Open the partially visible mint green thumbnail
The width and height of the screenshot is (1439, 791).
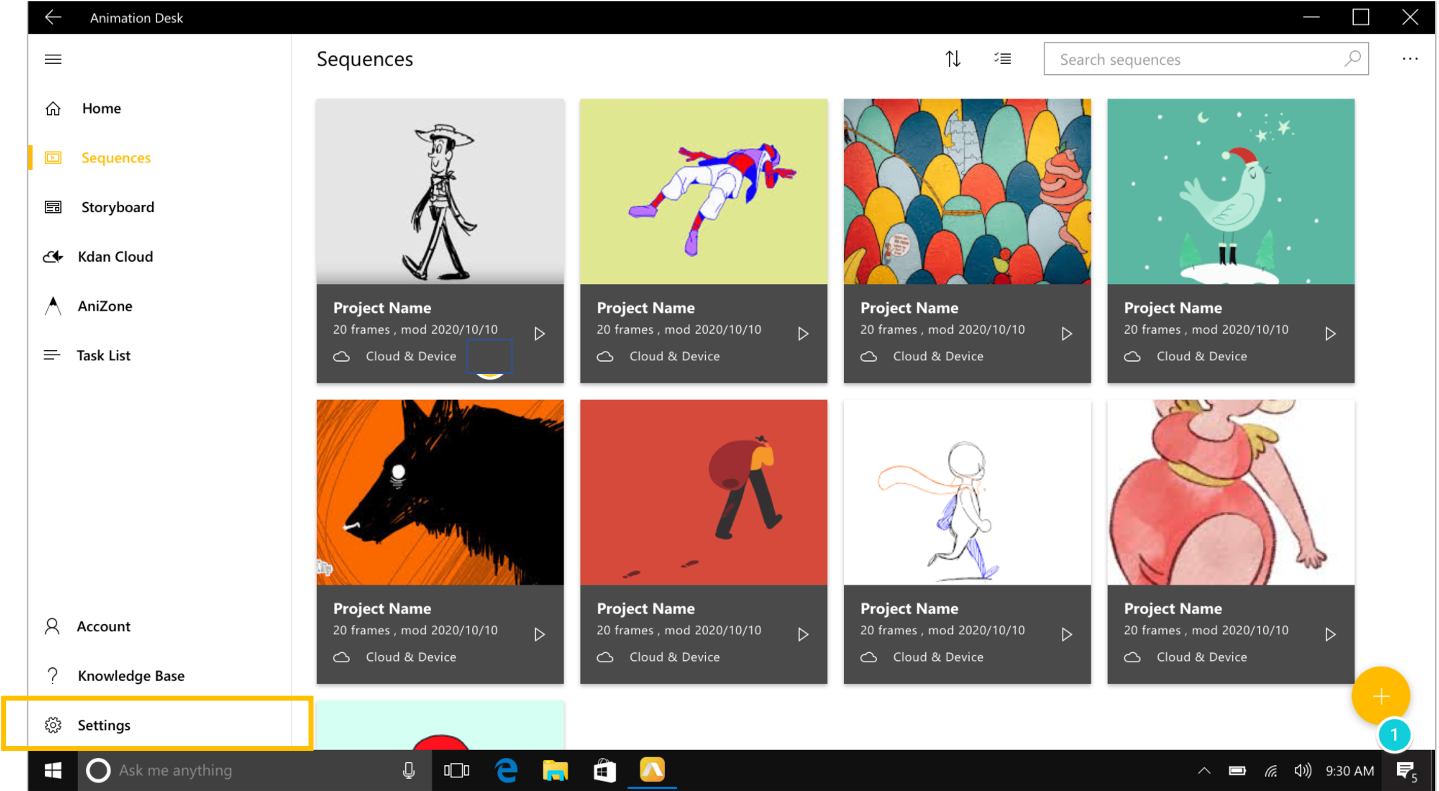pyautogui.click(x=439, y=725)
